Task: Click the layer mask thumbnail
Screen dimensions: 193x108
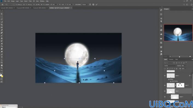Action: 180,85
